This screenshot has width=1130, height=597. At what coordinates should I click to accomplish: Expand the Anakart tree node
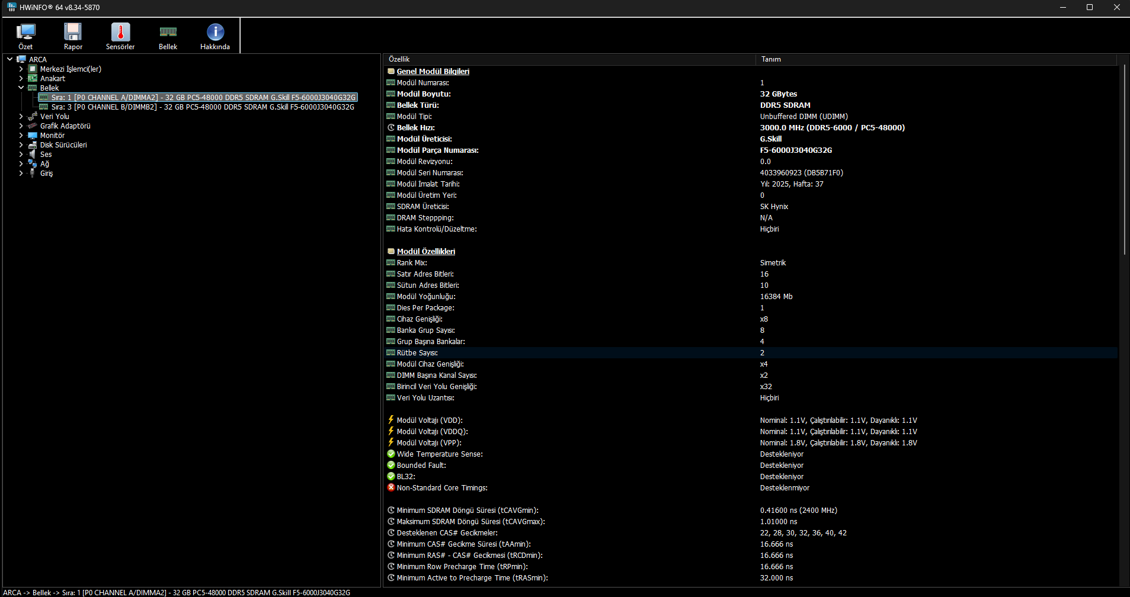click(x=21, y=78)
